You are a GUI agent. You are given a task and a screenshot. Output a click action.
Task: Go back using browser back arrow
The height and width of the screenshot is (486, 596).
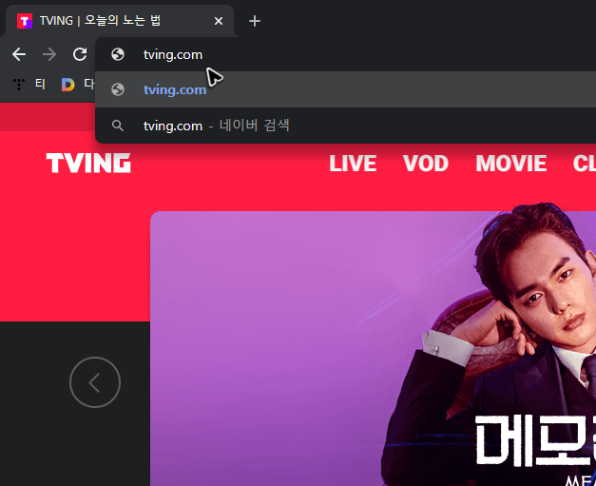19,54
